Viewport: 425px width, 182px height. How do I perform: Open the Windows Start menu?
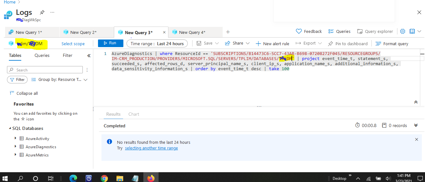[x=5, y=178]
